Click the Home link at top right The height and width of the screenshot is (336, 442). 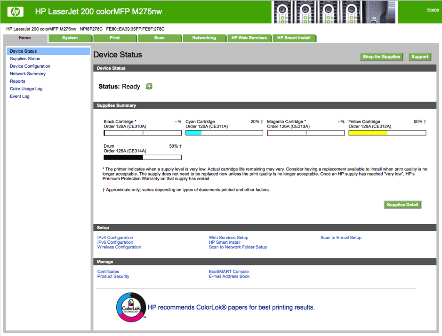point(432,9)
